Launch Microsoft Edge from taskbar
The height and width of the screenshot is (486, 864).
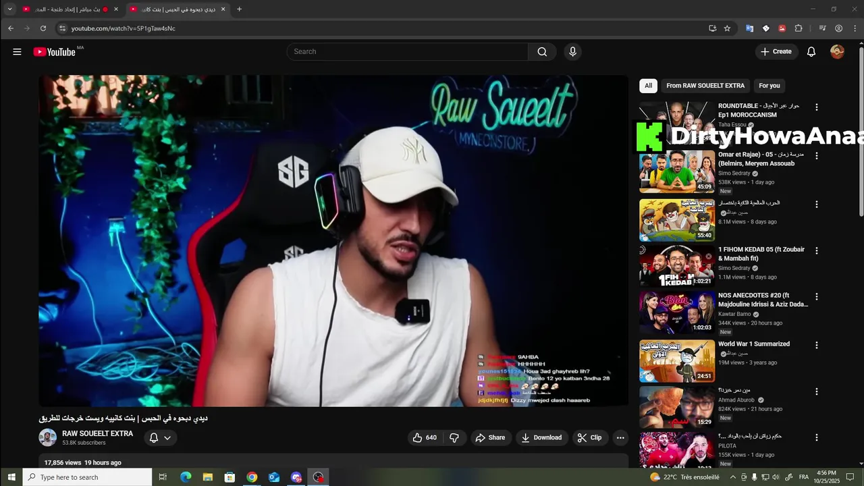pyautogui.click(x=186, y=477)
